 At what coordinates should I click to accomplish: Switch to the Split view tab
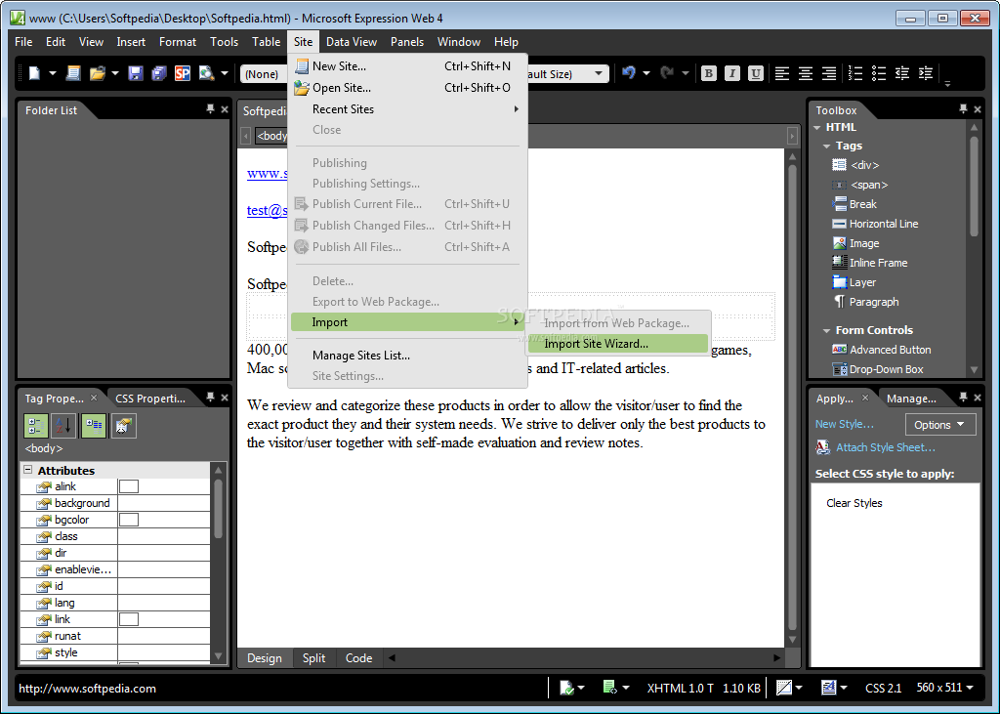(313, 658)
